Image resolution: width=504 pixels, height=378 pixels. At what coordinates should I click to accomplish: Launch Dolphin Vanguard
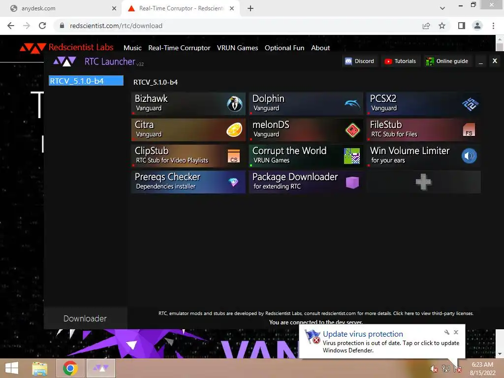click(x=306, y=103)
